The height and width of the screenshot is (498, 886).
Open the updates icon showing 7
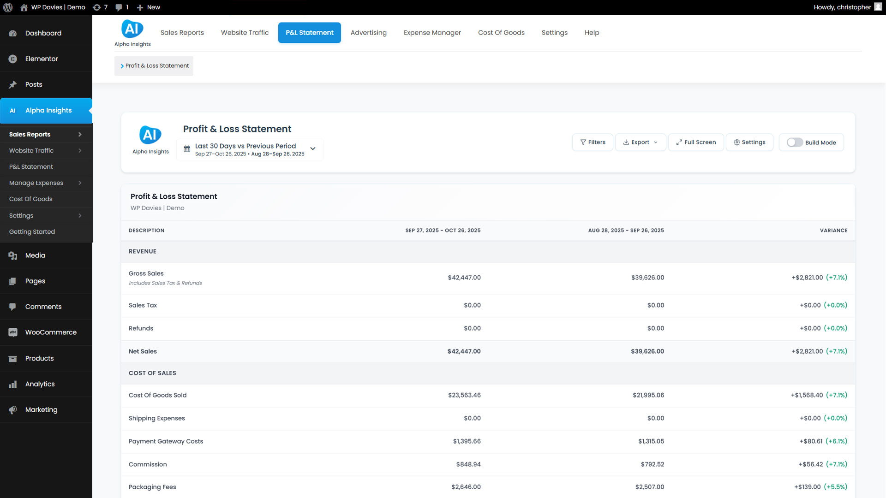[97, 7]
